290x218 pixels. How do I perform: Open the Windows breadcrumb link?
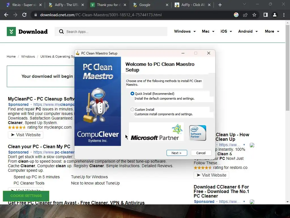(x=28, y=56)
